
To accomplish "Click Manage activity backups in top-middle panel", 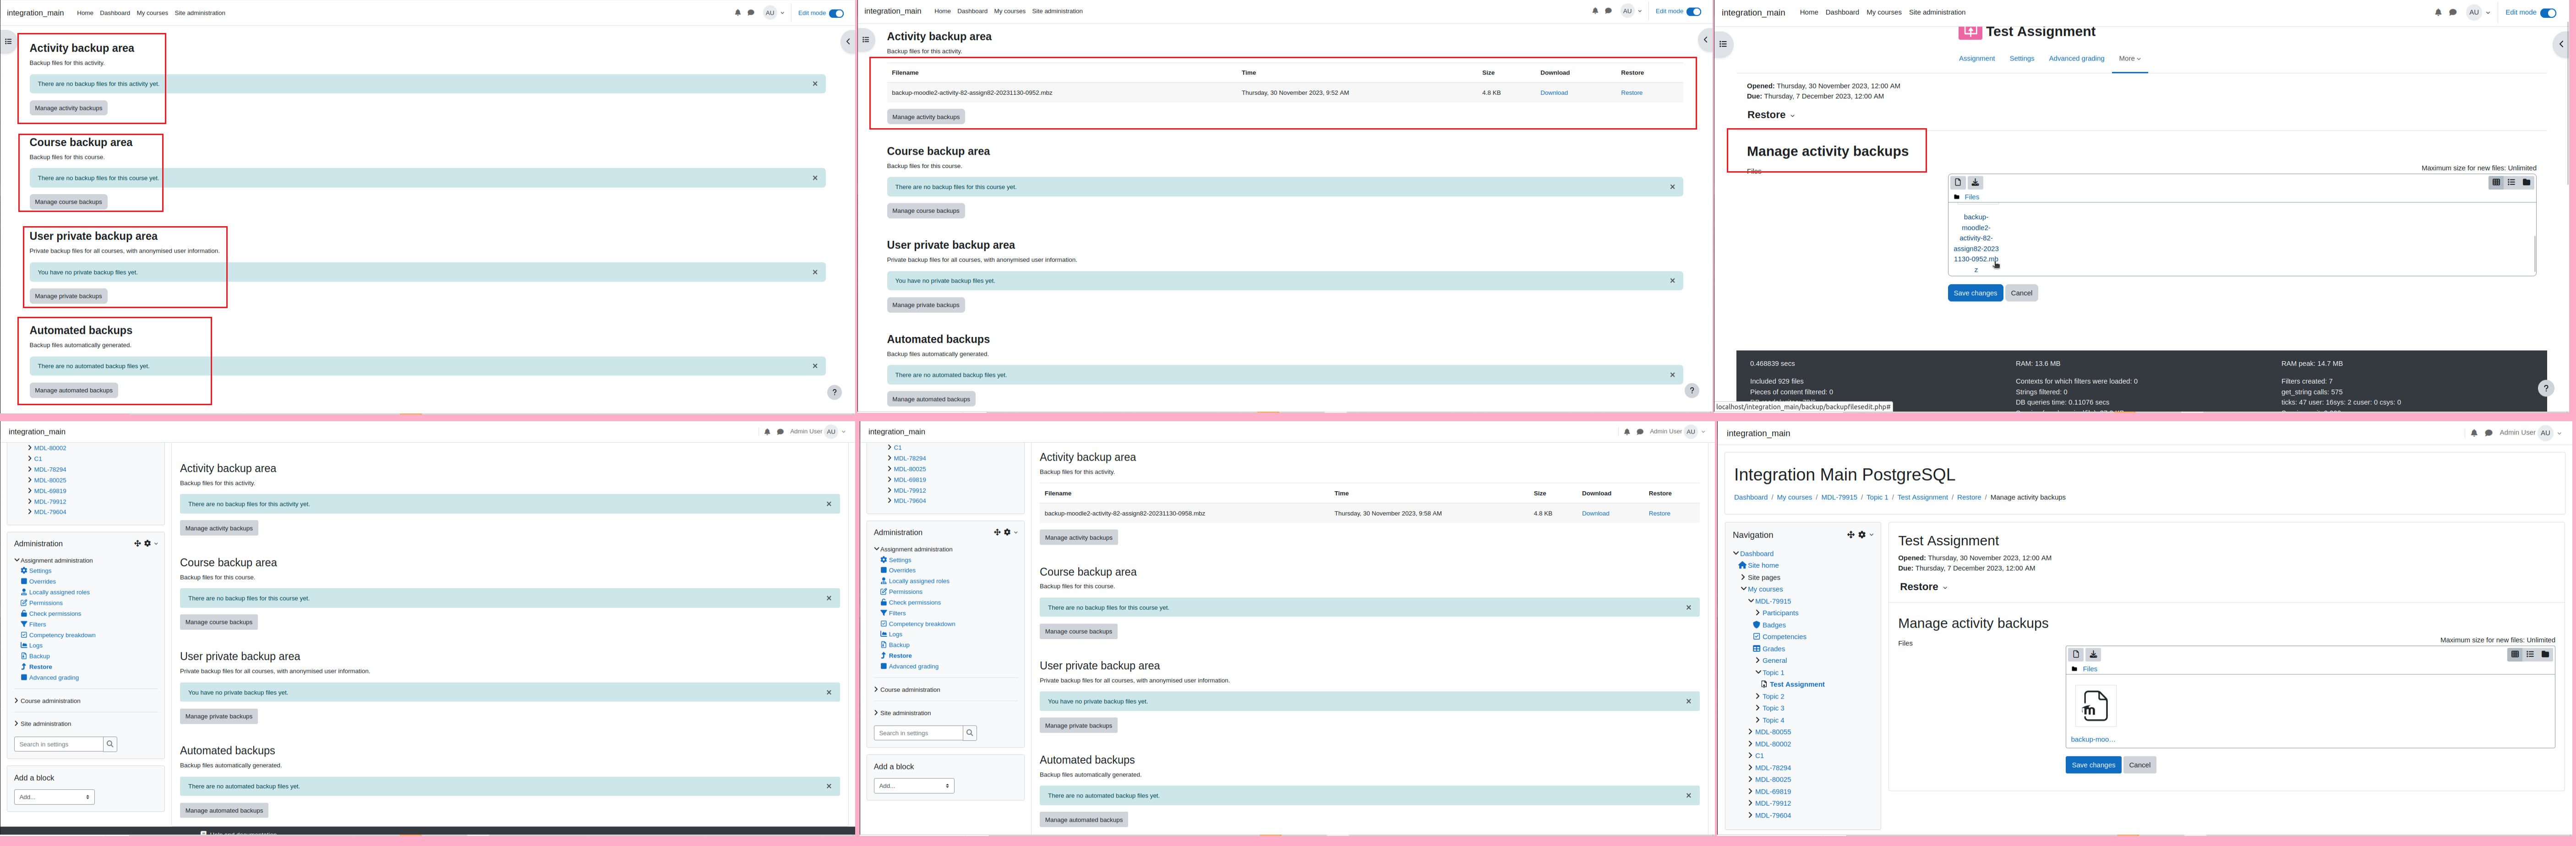I will tap(926, 117).
